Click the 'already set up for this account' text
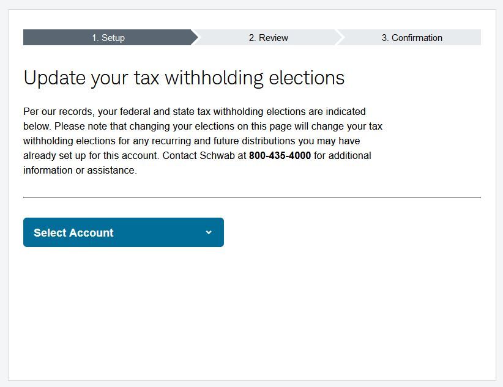This screenshot has height=387, width=503. coord(91,156)
